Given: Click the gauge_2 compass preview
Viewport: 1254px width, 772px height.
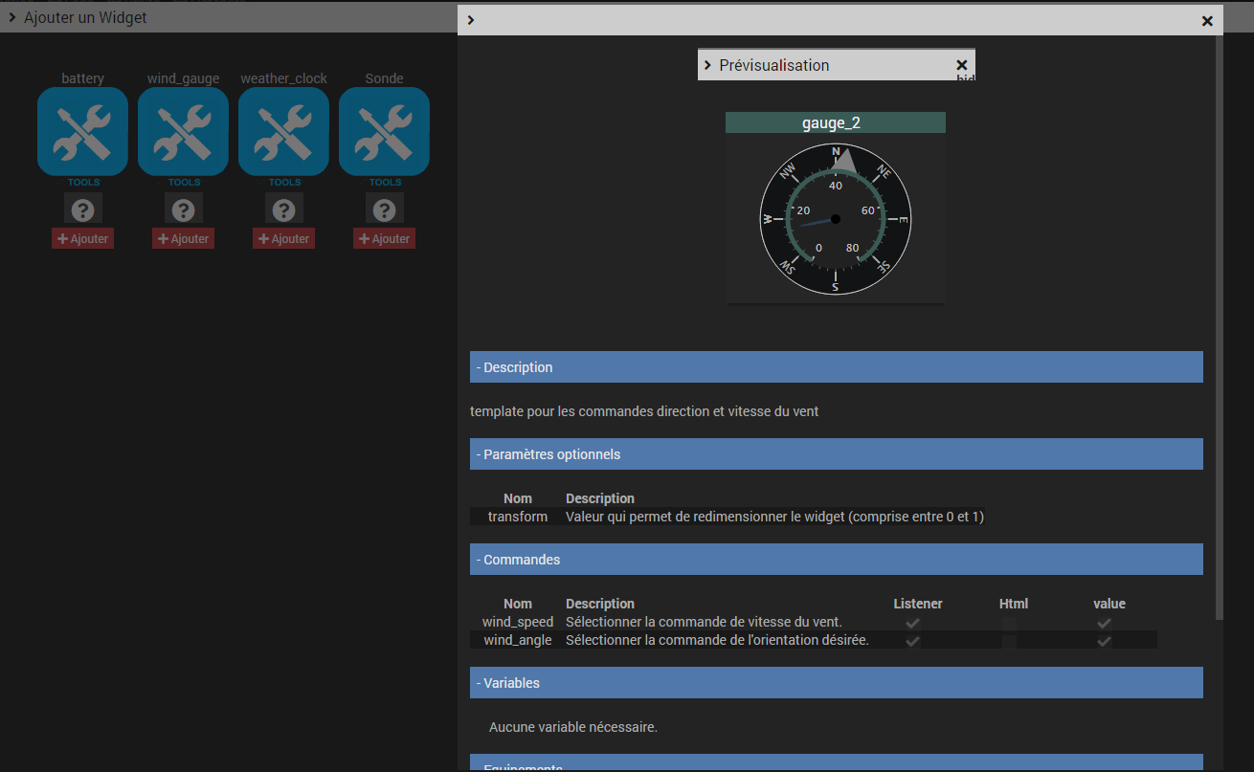Looking at the screenshot, I should (836, 219).
